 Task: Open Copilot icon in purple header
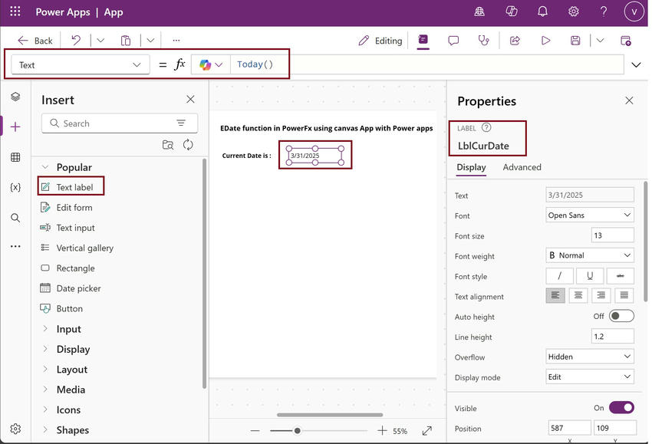click(x=511, y=12)
